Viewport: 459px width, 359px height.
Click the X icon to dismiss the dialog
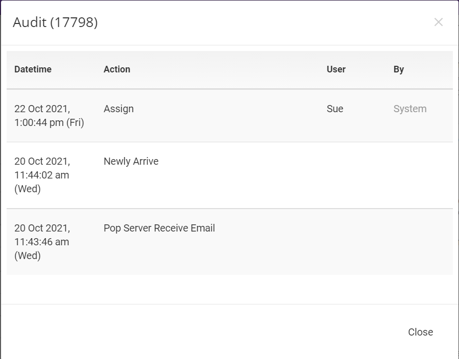(x=438, y=22)
